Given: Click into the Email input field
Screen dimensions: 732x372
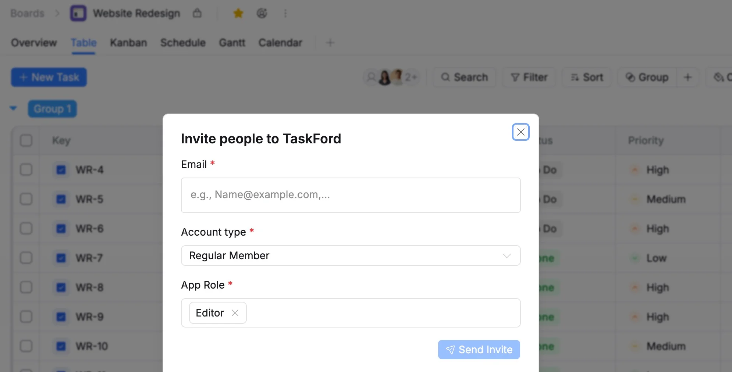Looking at the screenshot, I should click(351, 195).
